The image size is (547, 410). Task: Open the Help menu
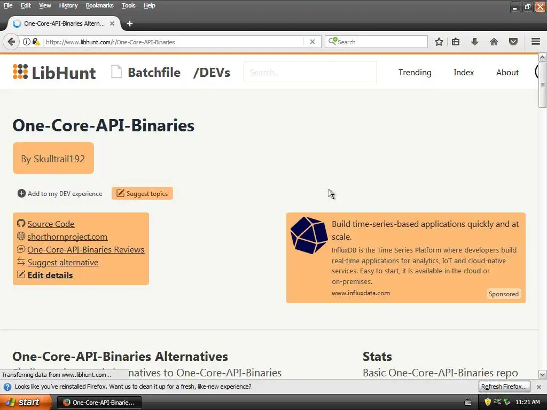pyautogui.click(x=150, y=5)
